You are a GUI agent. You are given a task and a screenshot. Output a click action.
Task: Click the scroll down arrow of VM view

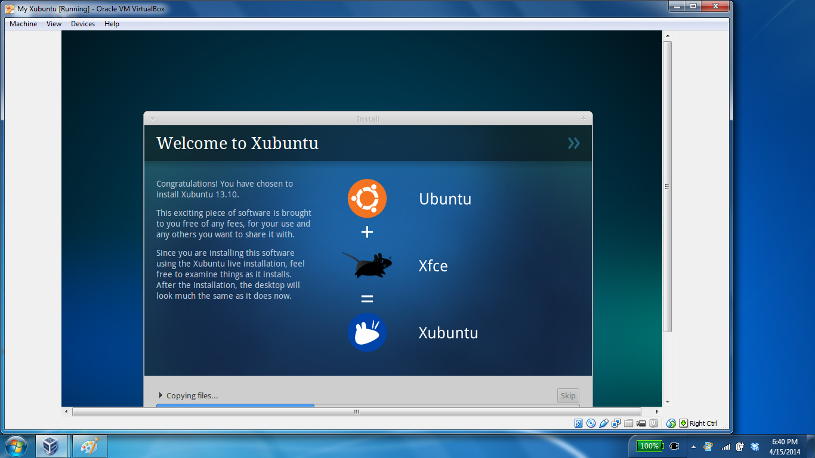[668, 402]
